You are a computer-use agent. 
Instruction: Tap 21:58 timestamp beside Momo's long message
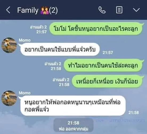point(133,113)
